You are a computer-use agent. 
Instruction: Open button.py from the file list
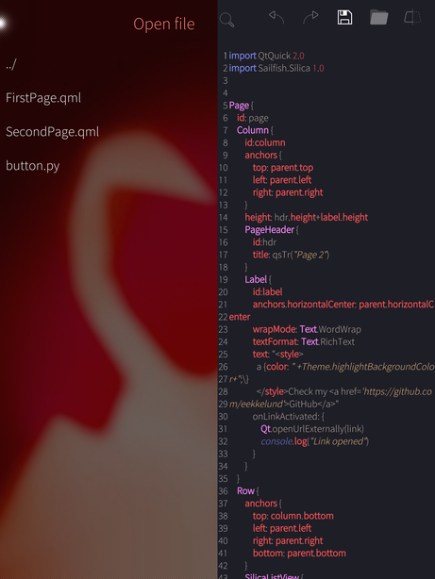pyautogui.click(x=32, y=166)
